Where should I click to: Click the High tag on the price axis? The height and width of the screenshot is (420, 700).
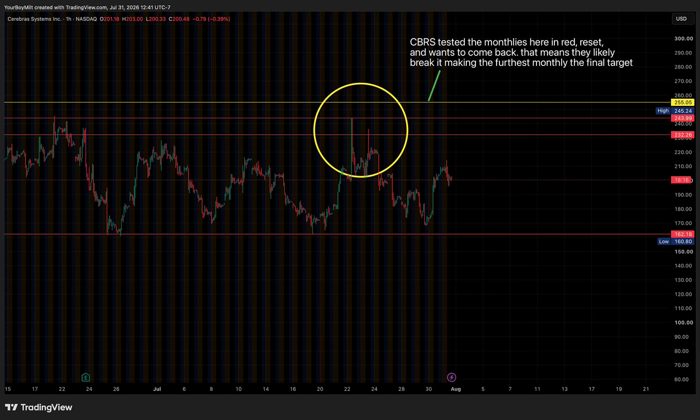(x=663, y=111)
